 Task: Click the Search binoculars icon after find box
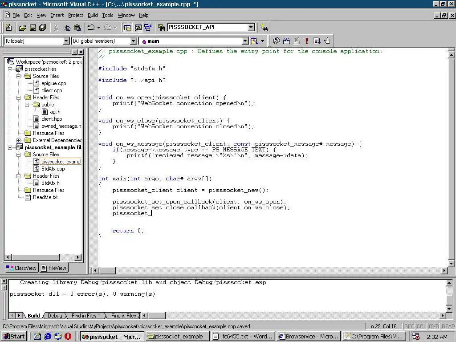click(264, 27)
